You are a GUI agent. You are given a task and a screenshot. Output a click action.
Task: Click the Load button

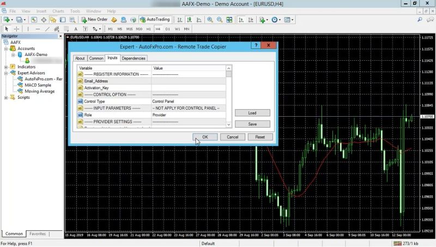coord(252,113)
